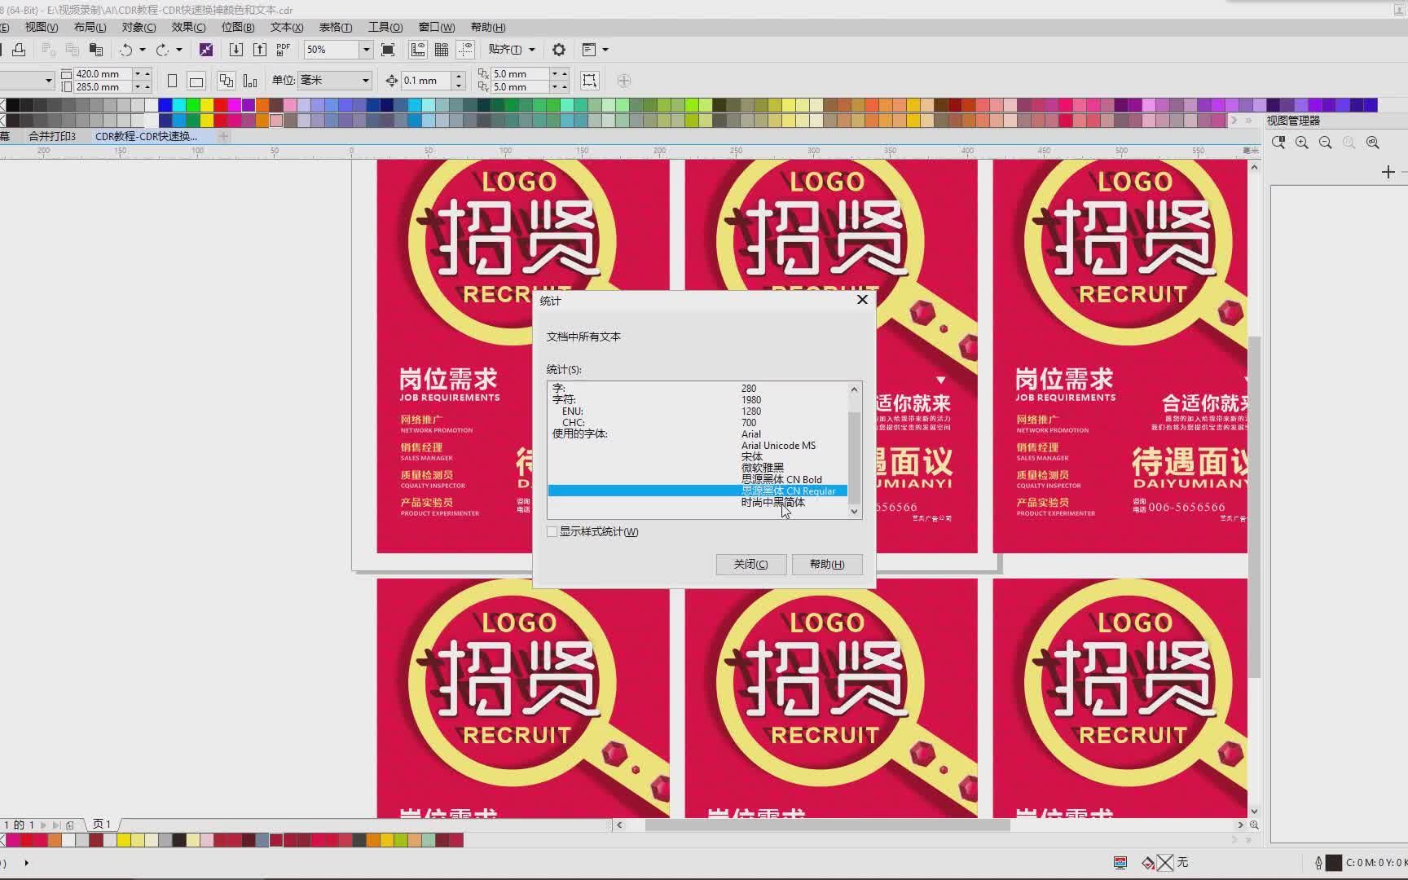Screen dimensions: 1408x880
Task: Toggle the 显示样式统计 checkbox
Action: point(552,532)
